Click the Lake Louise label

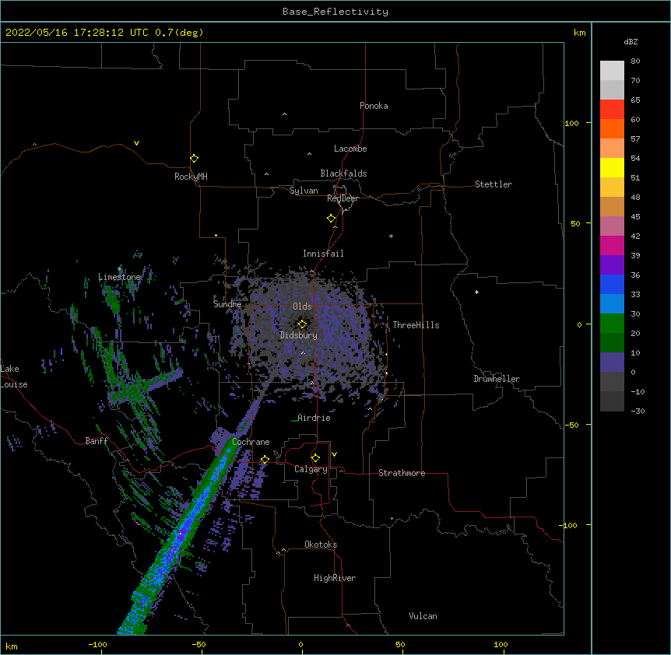(x=14, y=377)
